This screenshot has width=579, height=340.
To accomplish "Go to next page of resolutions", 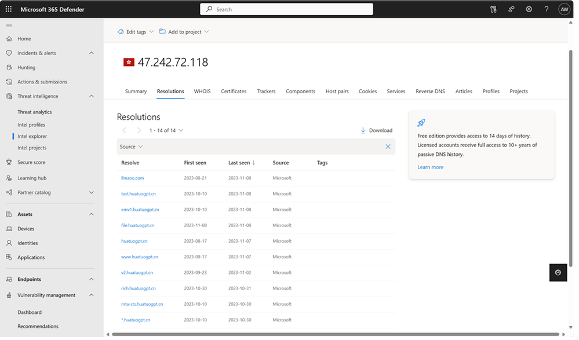I will click(139, 131).
